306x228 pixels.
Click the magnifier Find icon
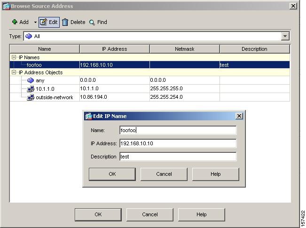coord(92,22)
